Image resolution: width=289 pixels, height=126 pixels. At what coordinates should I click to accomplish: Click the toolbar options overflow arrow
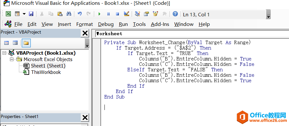tap(268, 14)
